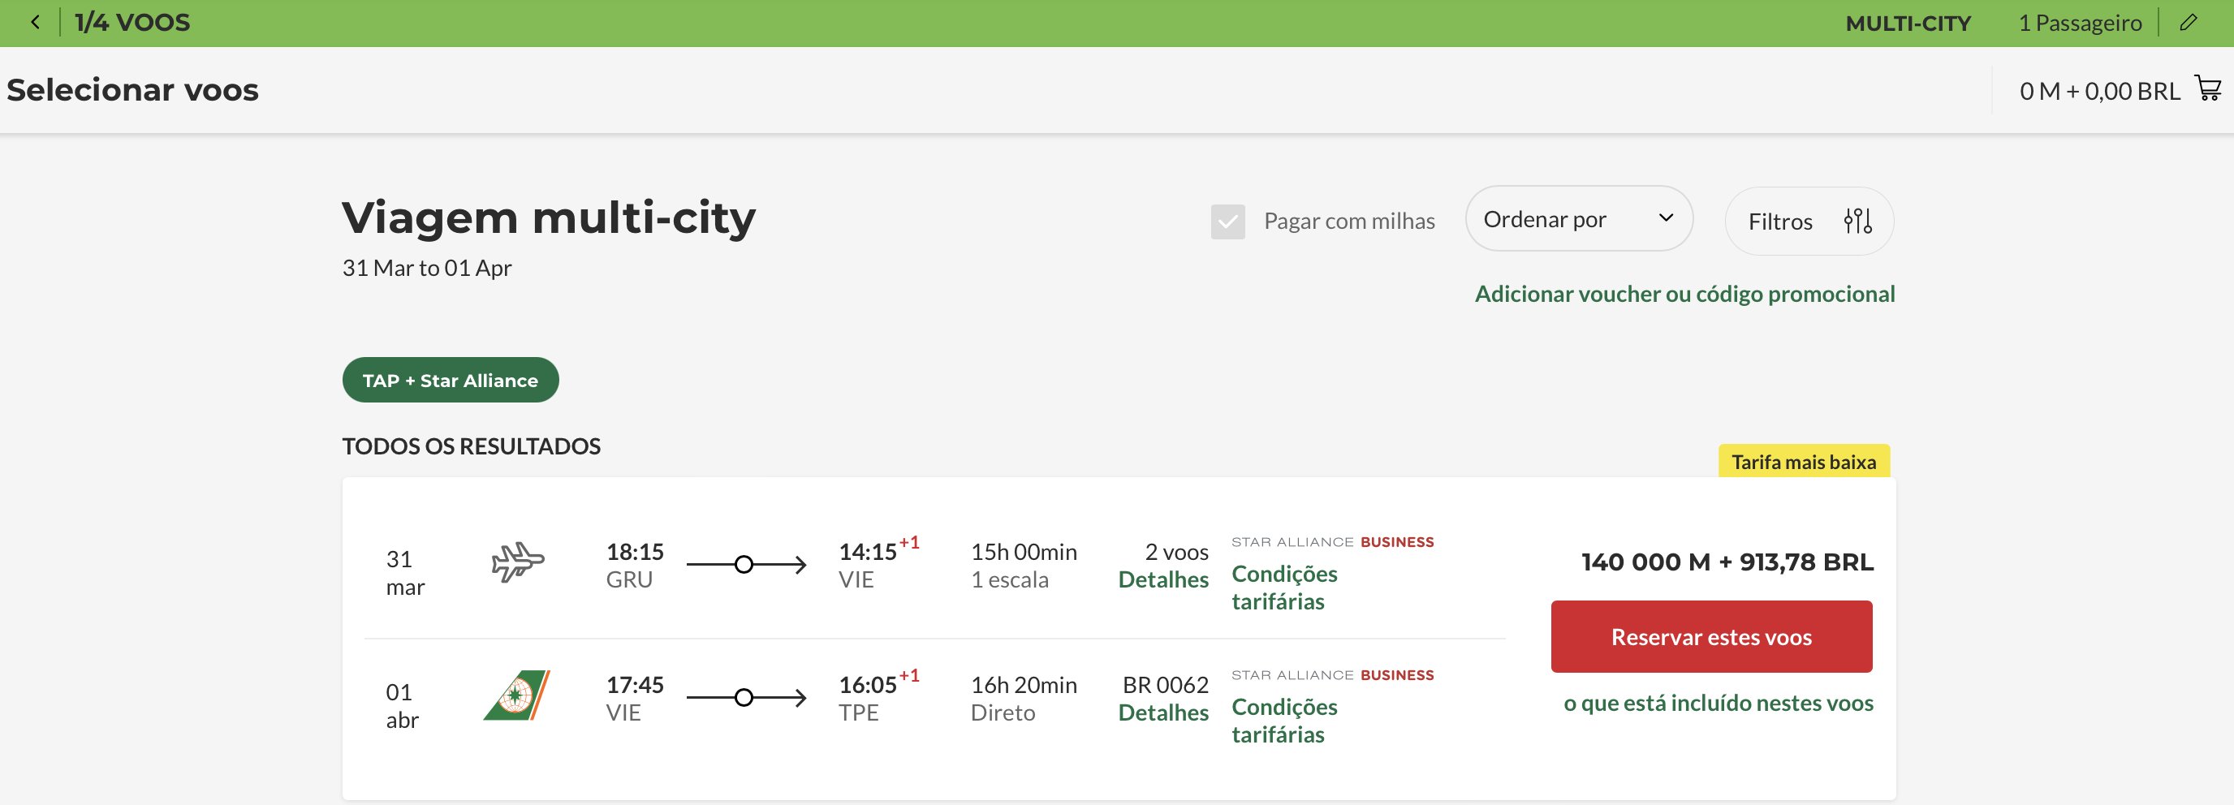Screen dimensions: 2234x805
Task: Click the MULTI-CITY label in the header
Action: pos(1908,24)
